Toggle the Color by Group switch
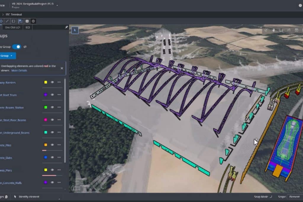This screenshot has width=303, height=202. tap(17, 47)
